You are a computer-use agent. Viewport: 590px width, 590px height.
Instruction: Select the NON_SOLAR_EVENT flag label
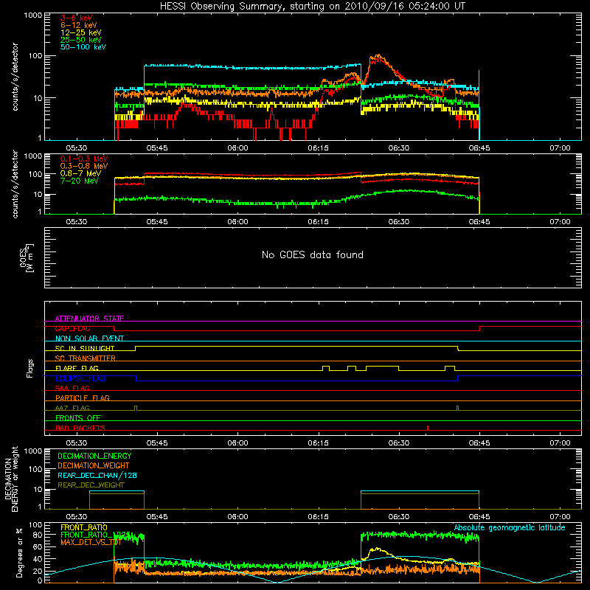pos(89,339)
